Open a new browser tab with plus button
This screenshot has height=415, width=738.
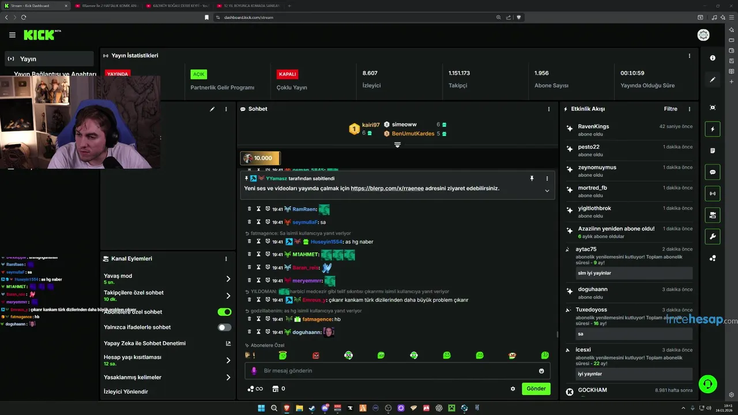289,6
